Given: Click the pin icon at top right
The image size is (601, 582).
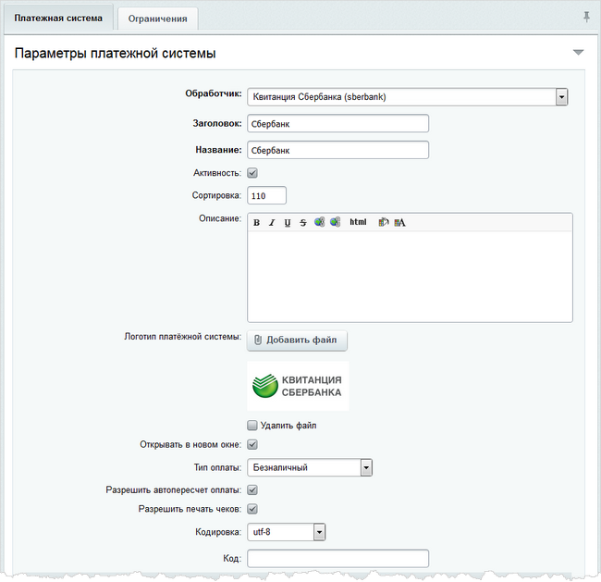Looking at the screenshot, I should coord(586,17).
